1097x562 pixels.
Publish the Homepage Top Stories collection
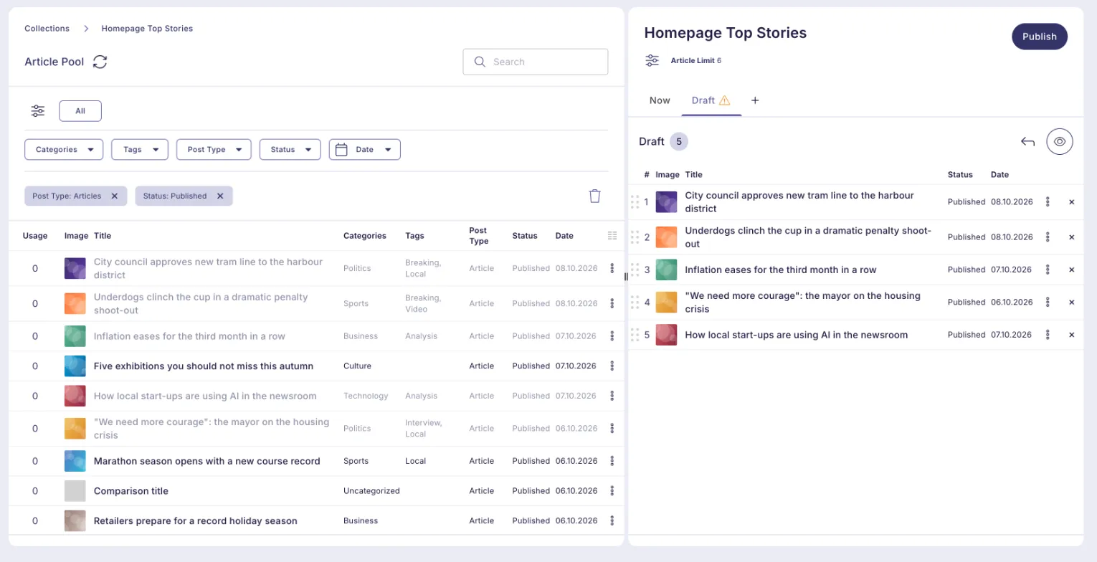tap(1040, 37)
